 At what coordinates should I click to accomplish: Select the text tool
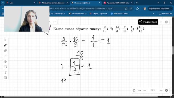coord(5,72)
